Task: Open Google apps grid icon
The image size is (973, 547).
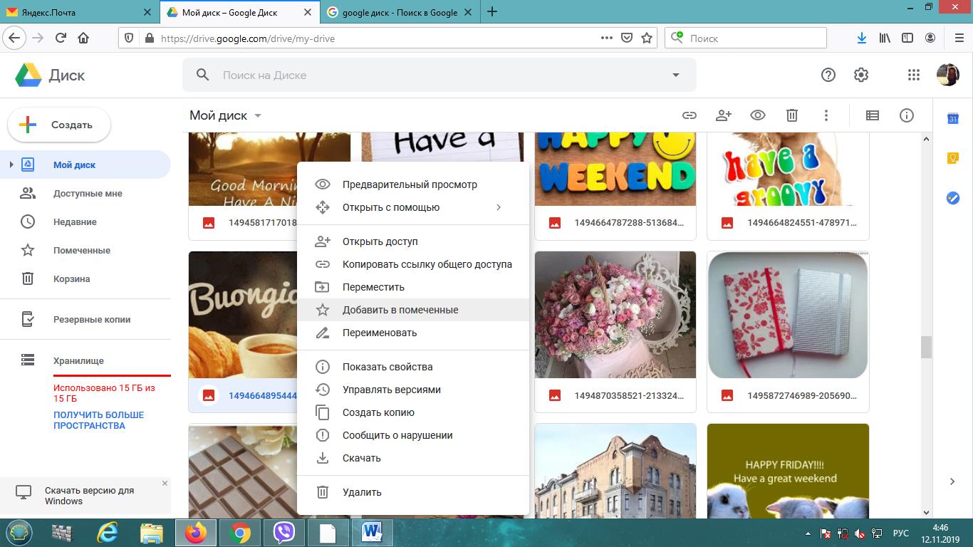Action: pyautogui.click(x=914, y=75)
